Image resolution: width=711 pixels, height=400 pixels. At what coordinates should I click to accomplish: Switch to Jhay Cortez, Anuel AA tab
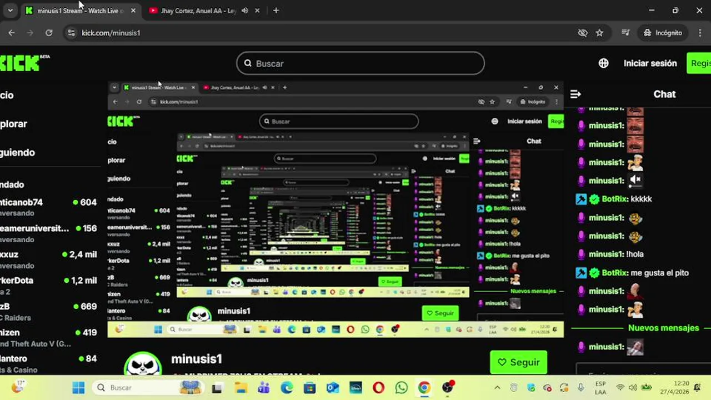coord(198,11)
